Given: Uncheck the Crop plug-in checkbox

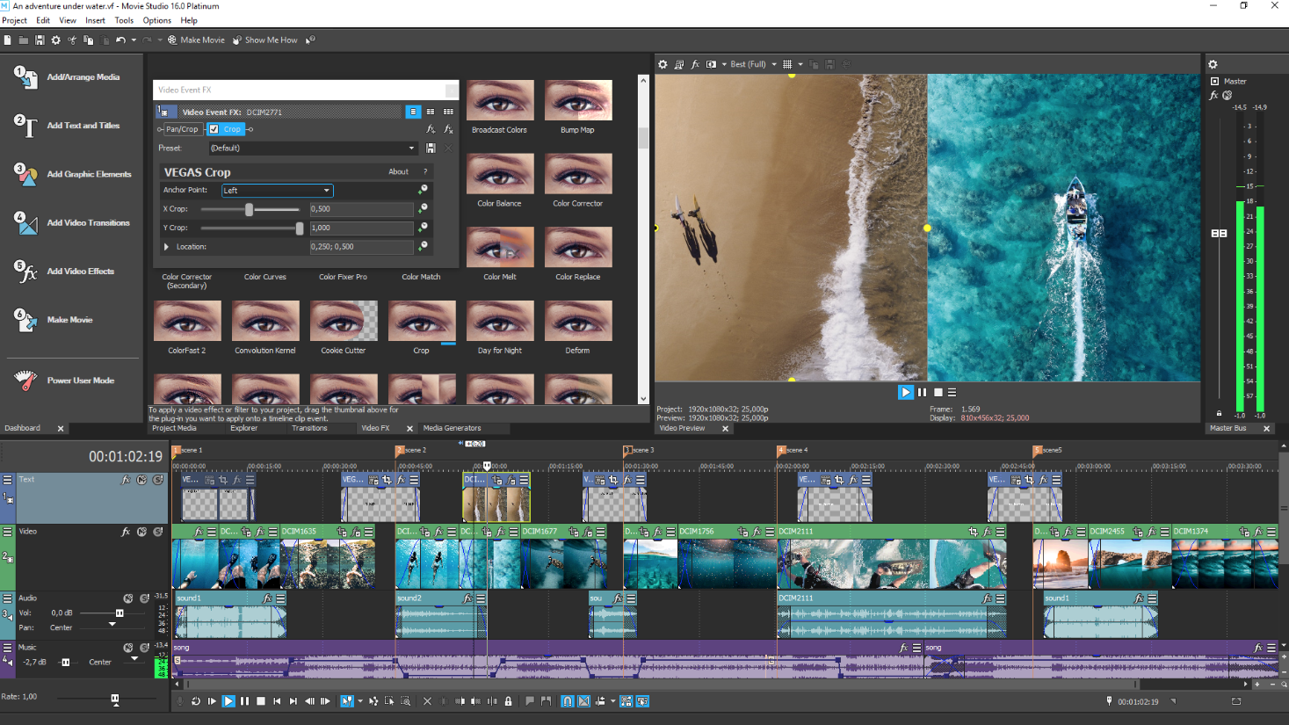Looking at the screenshot, I should 214,129.
